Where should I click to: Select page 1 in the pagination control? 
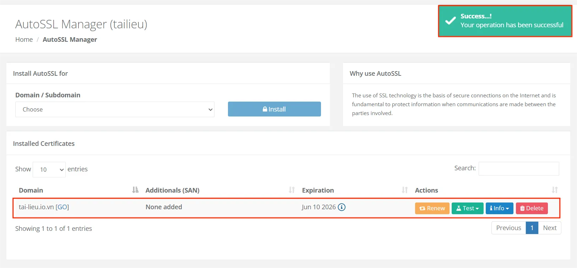pyautogui.click(x=532, y=228)
